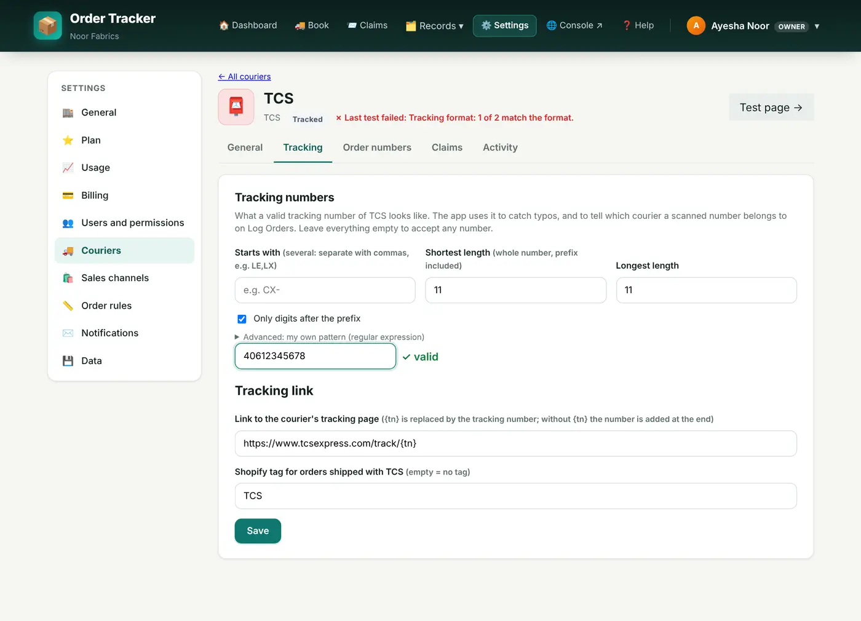Viewport: 861px width, 621px height.
Task: Click the General building icon in sidebar
Action: pos(68,113)
